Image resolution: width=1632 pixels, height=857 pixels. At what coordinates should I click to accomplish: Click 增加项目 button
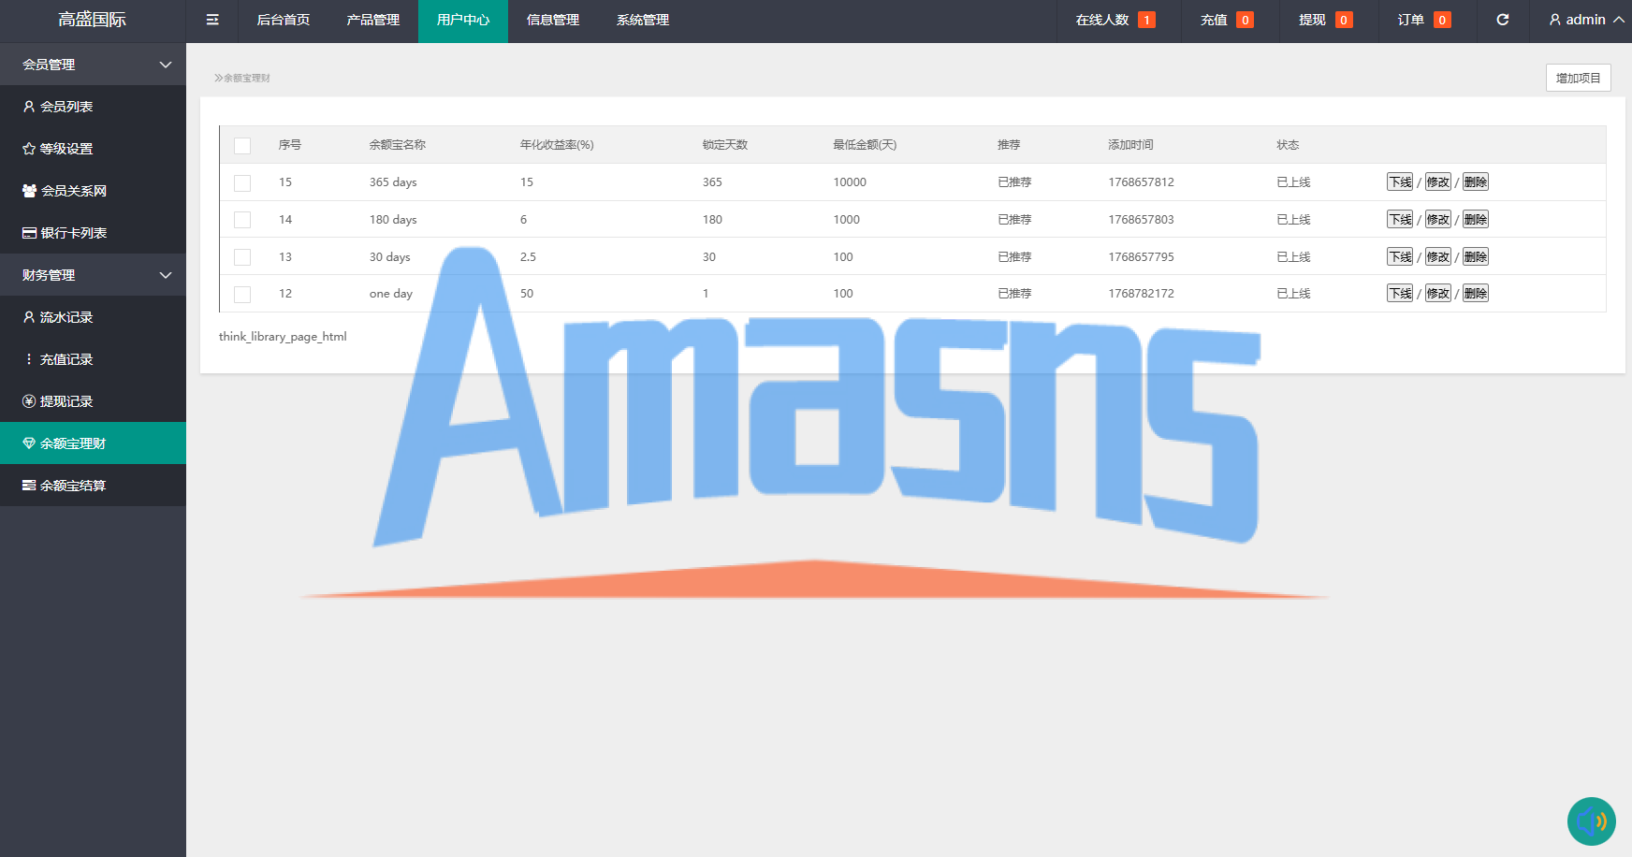click(x=1578, y=78)
